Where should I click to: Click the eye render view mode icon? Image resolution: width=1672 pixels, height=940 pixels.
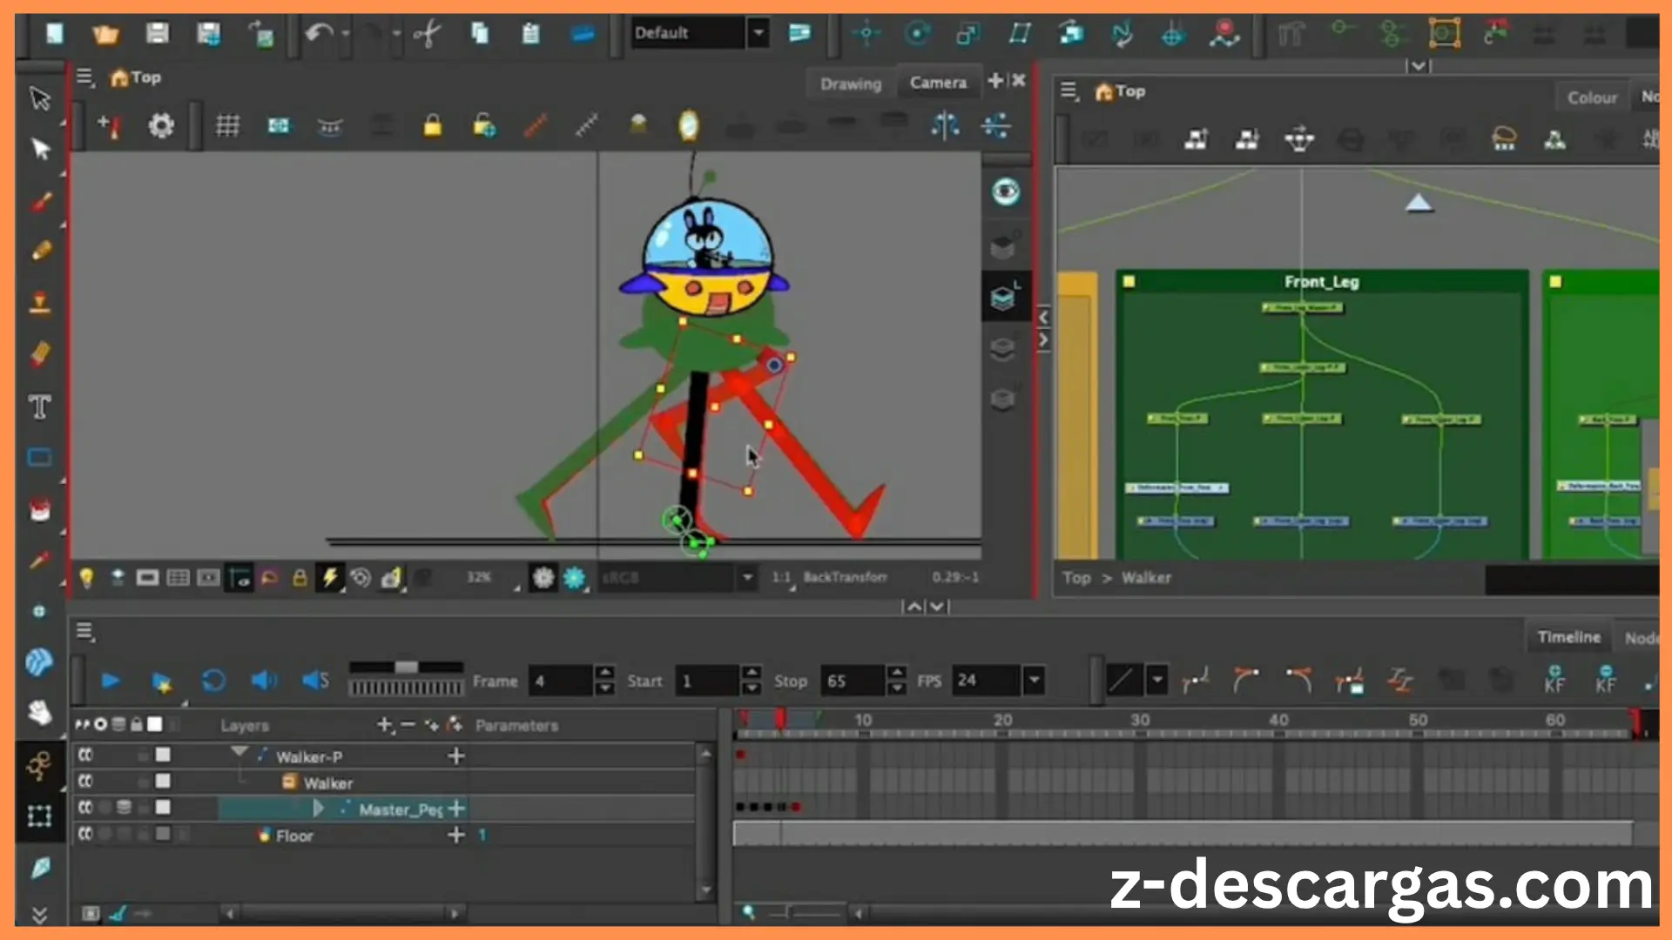[x=1006, y=191]
